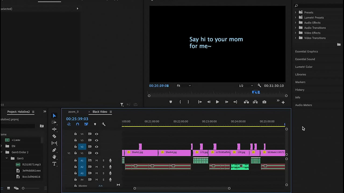The height and width of the screenshot is (193, 344).
Task: Mute audio track A1
Action: (96, 160)
